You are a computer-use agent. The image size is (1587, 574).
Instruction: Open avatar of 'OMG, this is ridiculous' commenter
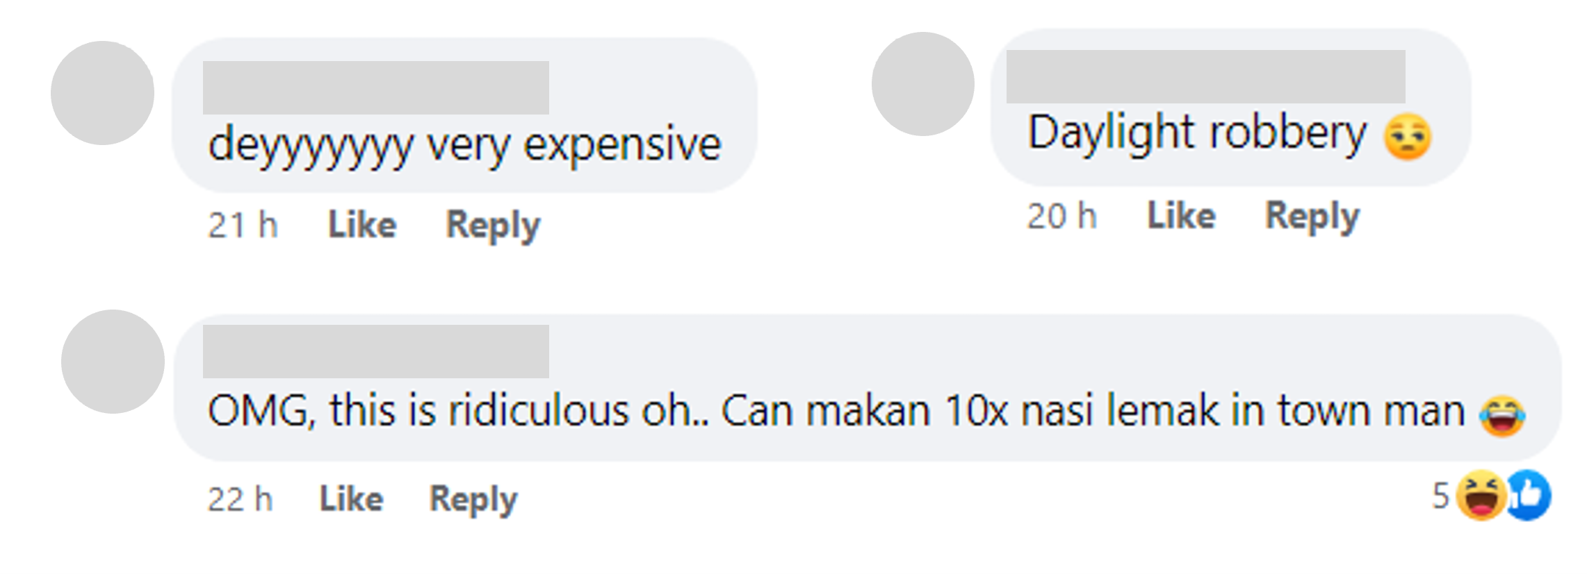click(113, 361)
